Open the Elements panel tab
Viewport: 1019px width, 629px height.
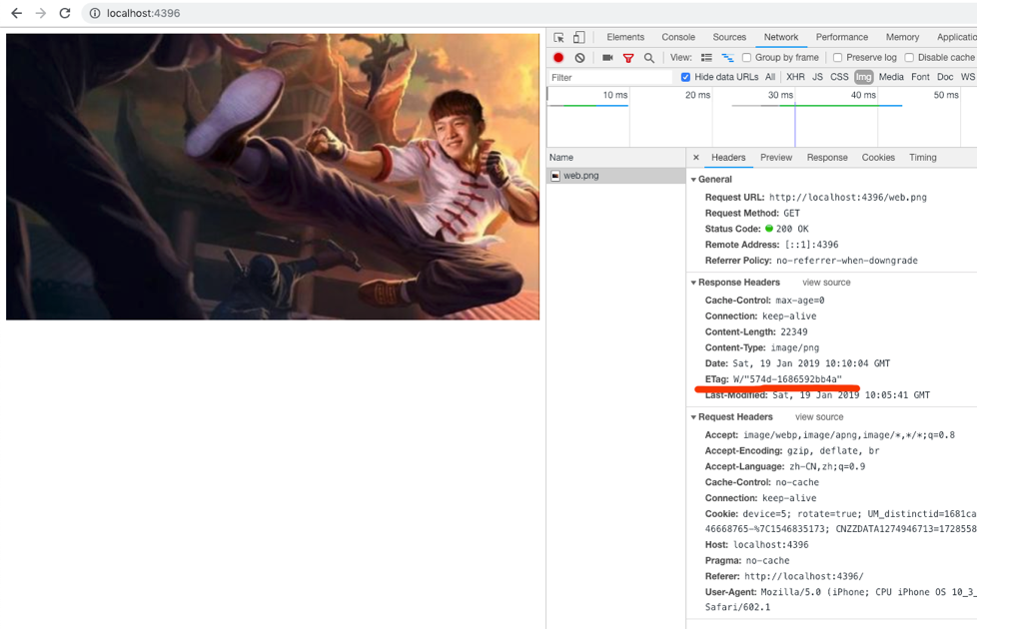625,37
